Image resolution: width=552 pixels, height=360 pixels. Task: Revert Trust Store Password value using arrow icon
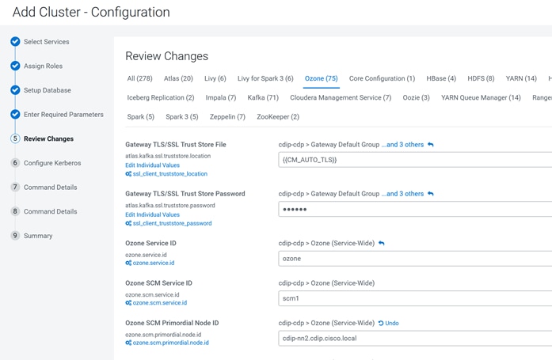[431, 194]
